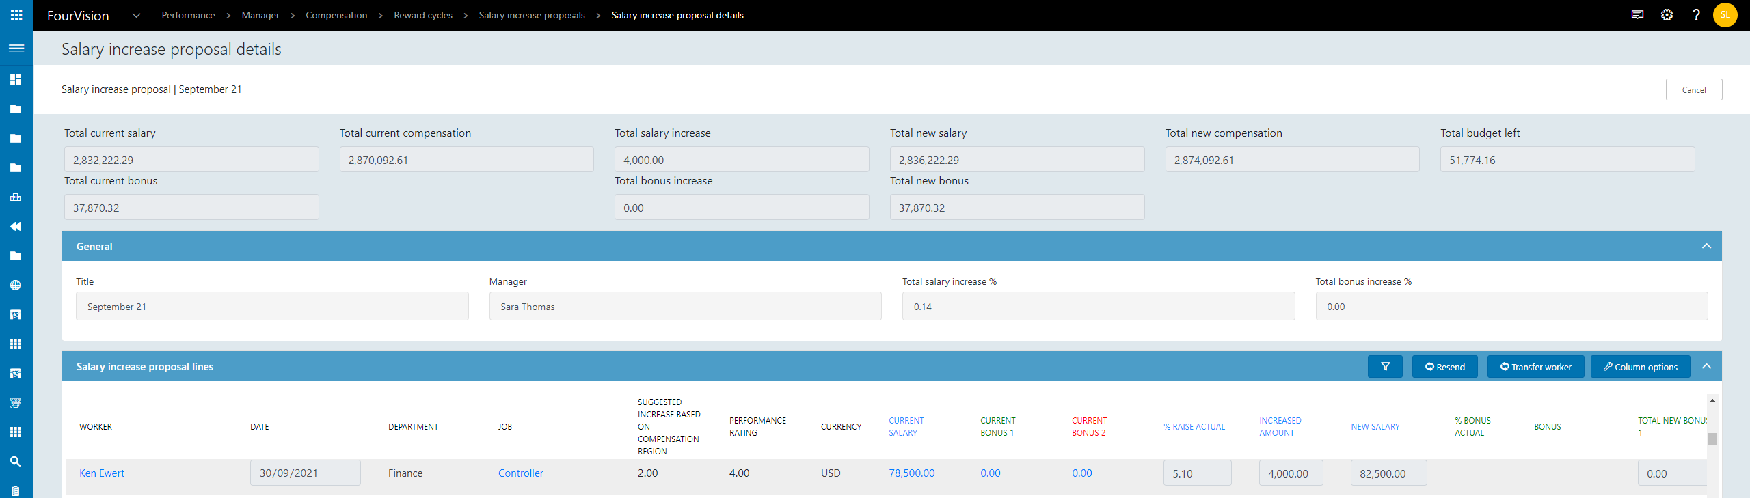Image resolution: width=1750 pixels, height=498 pixels.
Task: Click the Total budget left field 51,774.16
Action: (x=1567, y=159)
